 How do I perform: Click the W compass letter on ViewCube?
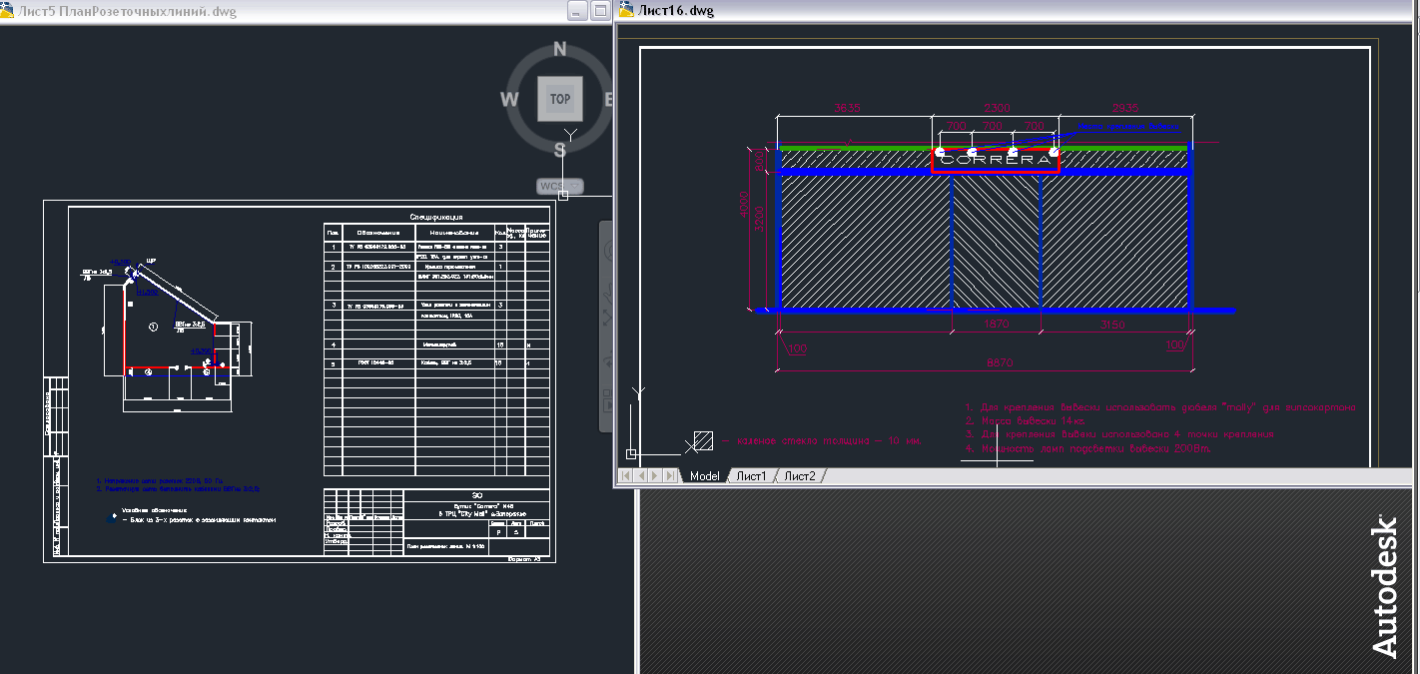coord(509,99)
